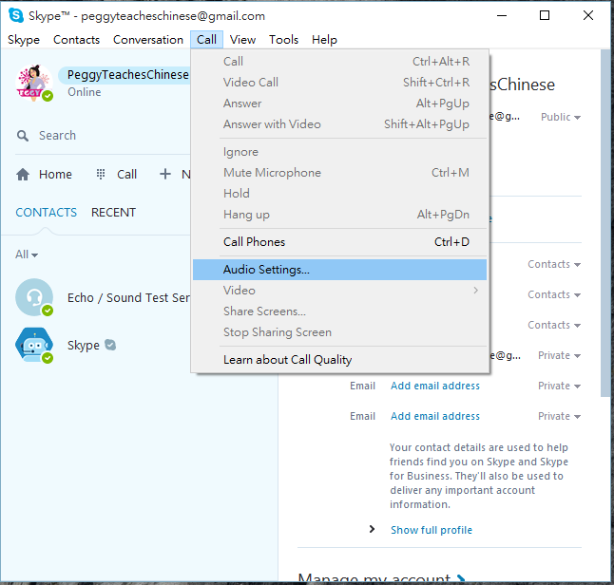Click the search magnifier icon
This screenshot has height=585, width=614.
pyautogui.click(x=23, y=136)
